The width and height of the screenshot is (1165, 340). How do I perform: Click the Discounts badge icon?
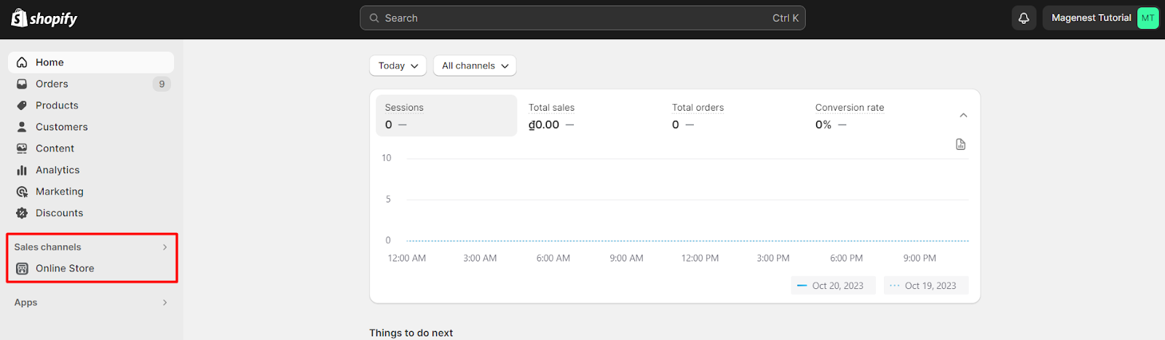click(22, 213)
